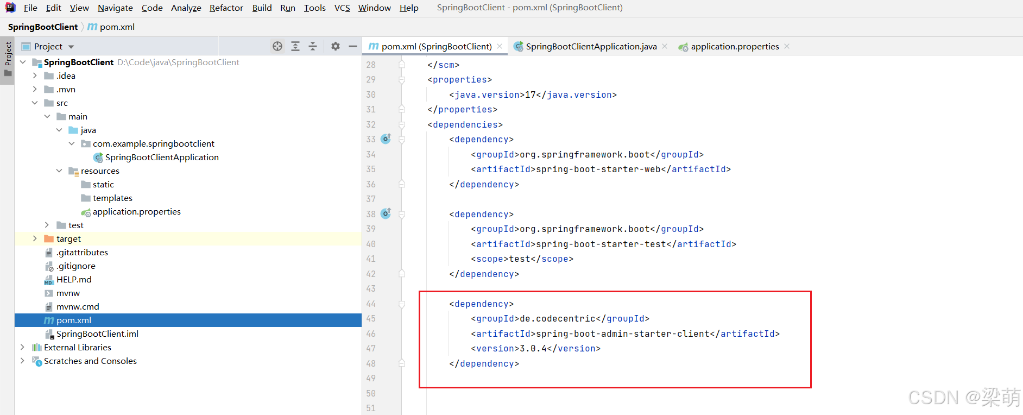Select mvnw.cmd file
1023x415 pixels.
72,306
